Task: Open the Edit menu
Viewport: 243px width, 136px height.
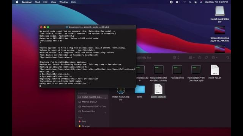Action: click(x=45, y=2)
